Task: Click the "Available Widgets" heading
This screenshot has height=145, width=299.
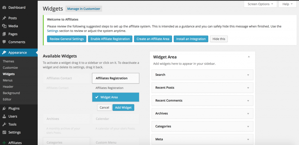Action: pos(60,56)
